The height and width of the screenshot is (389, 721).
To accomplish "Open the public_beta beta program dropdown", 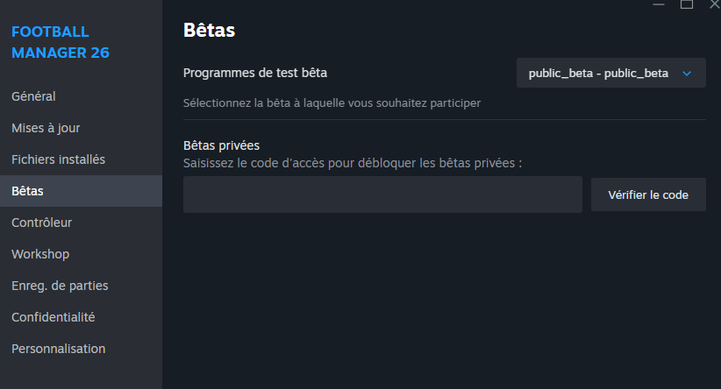I will point(599,74).
